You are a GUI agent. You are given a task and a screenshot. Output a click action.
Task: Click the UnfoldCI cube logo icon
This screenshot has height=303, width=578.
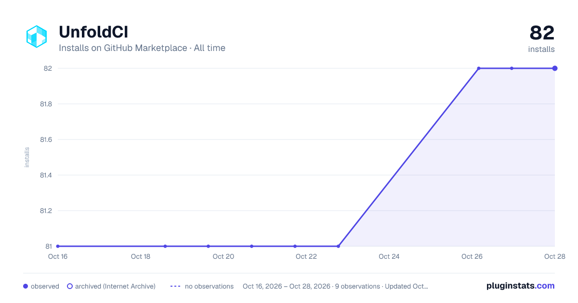37,37
